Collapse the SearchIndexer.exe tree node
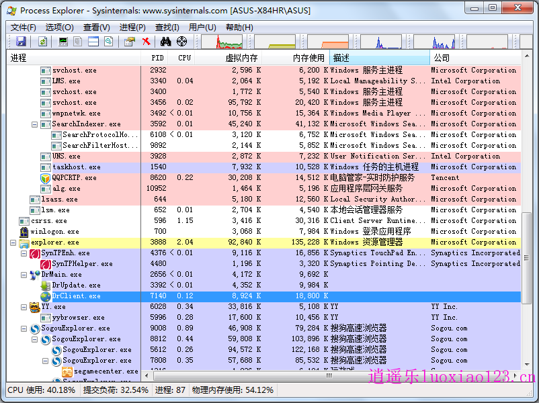The image size is (539, 403). pos(34,124)
